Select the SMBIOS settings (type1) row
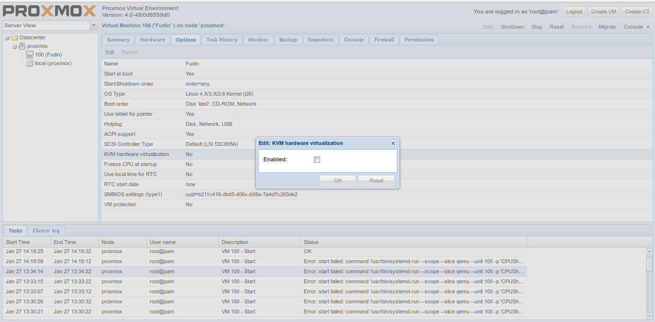 pos(377,194)
